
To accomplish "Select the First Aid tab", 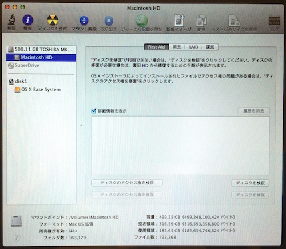I will [156, 47].
